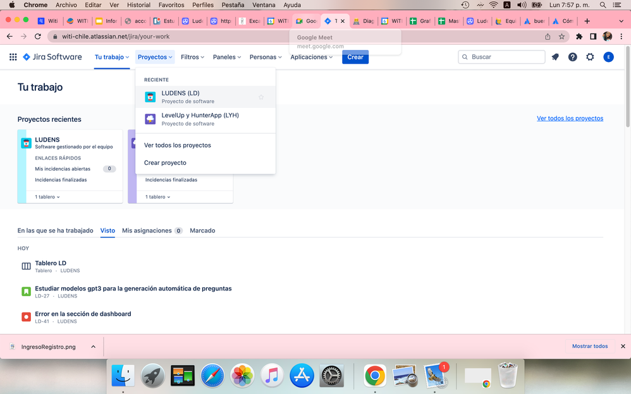This screenshot has width=631, height=394.
Task: Click the Tablero LD board icon
Action: [26, 266]
